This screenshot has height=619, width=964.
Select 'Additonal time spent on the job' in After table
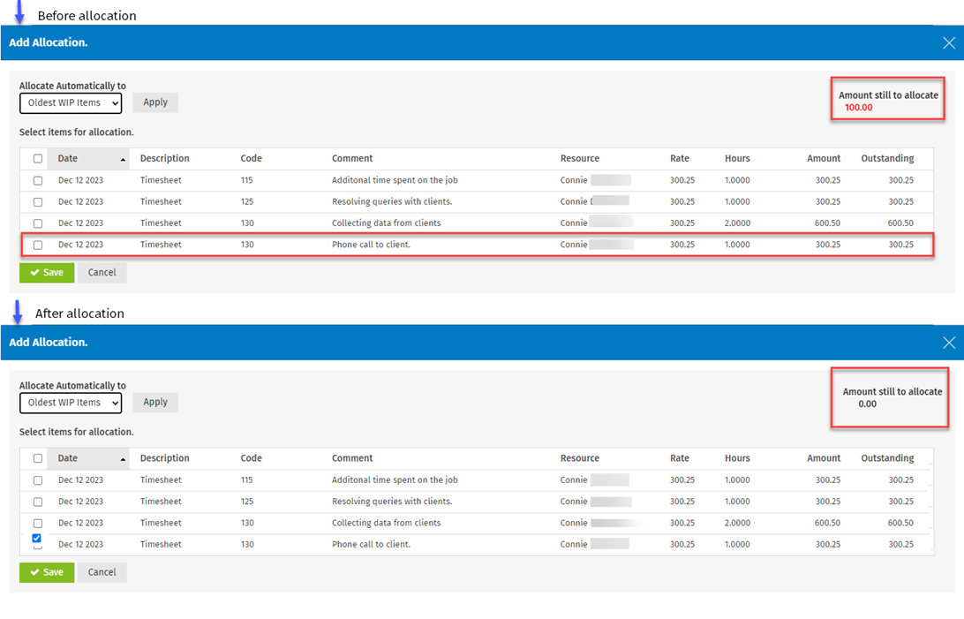click(x=395, y=480)
